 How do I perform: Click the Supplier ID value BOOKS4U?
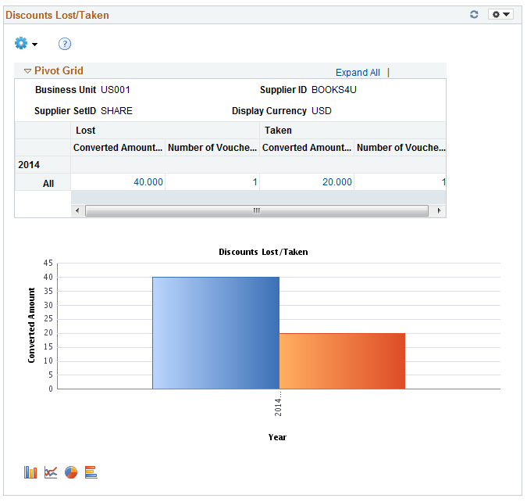coord(333,90)
